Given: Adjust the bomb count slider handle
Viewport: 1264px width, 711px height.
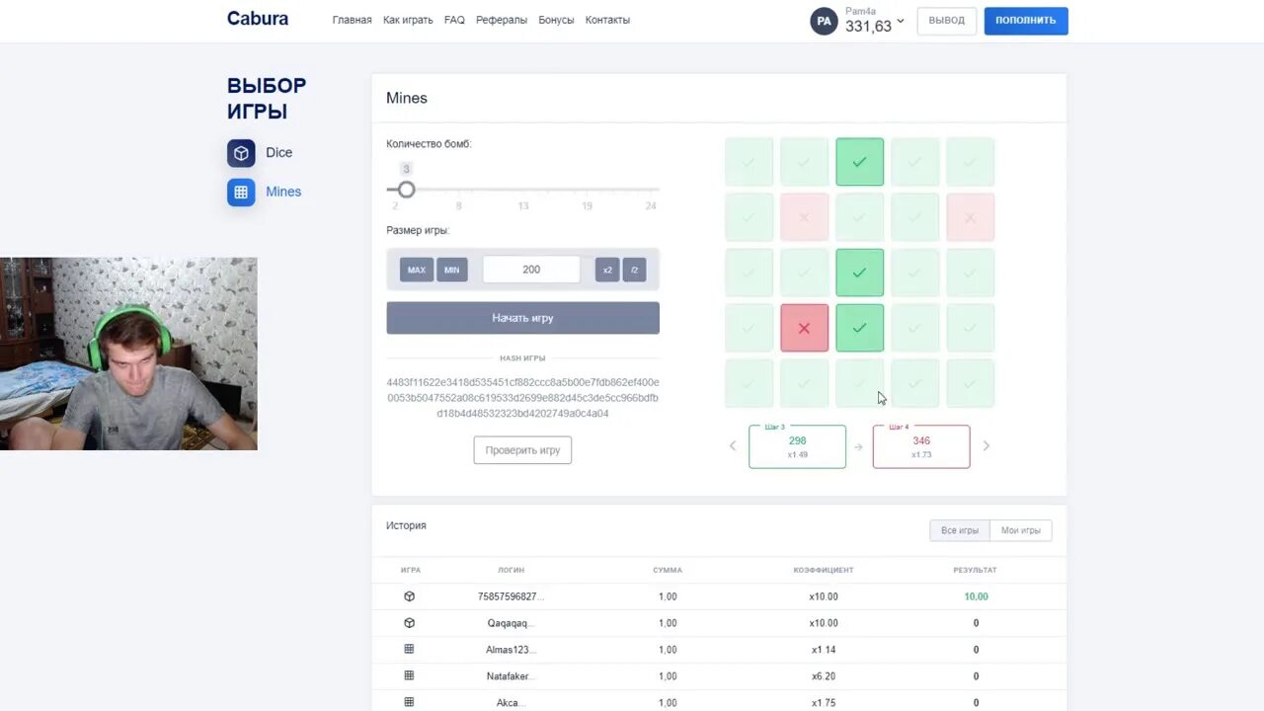Looking at the screenshot, I should pos(406,190).
